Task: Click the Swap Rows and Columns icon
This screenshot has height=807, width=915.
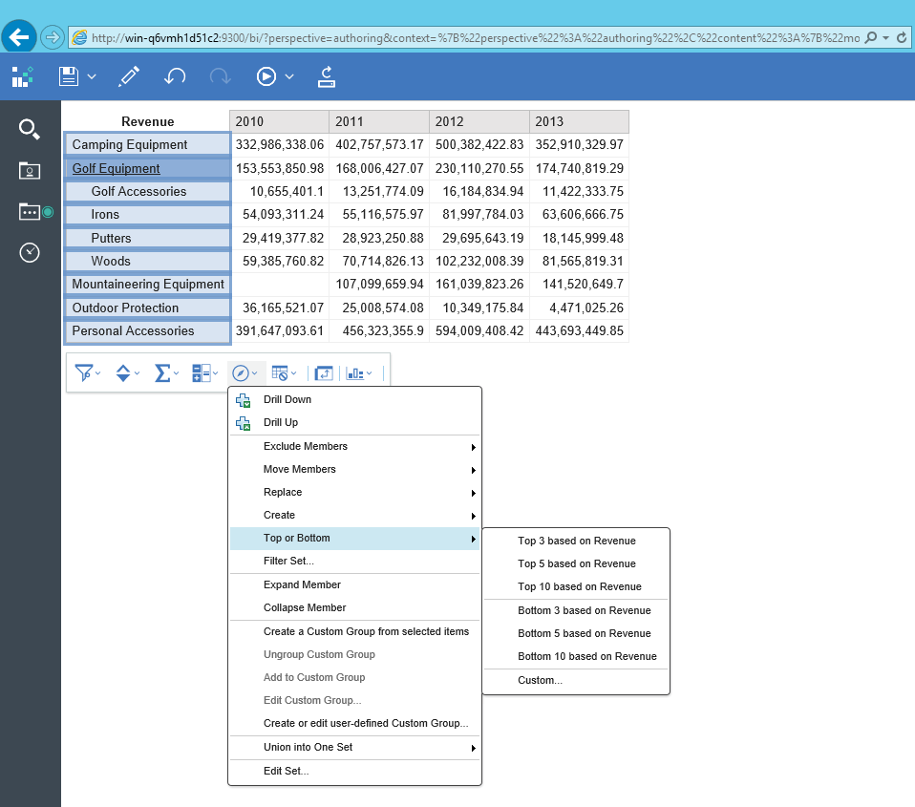Action: point(324,372)
